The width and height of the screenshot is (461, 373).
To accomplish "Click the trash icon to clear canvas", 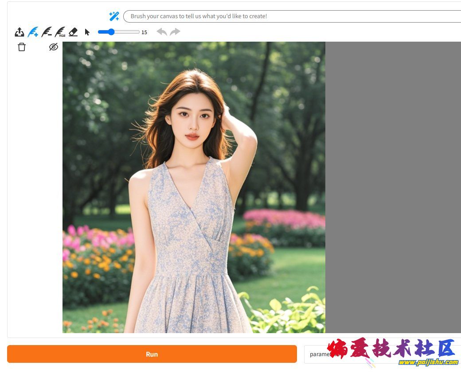I will pyautogui.click(x=22, y=47).
